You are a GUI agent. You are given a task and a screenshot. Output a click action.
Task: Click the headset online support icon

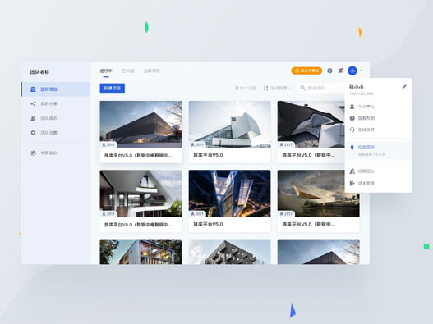click(x=352, y=130)
